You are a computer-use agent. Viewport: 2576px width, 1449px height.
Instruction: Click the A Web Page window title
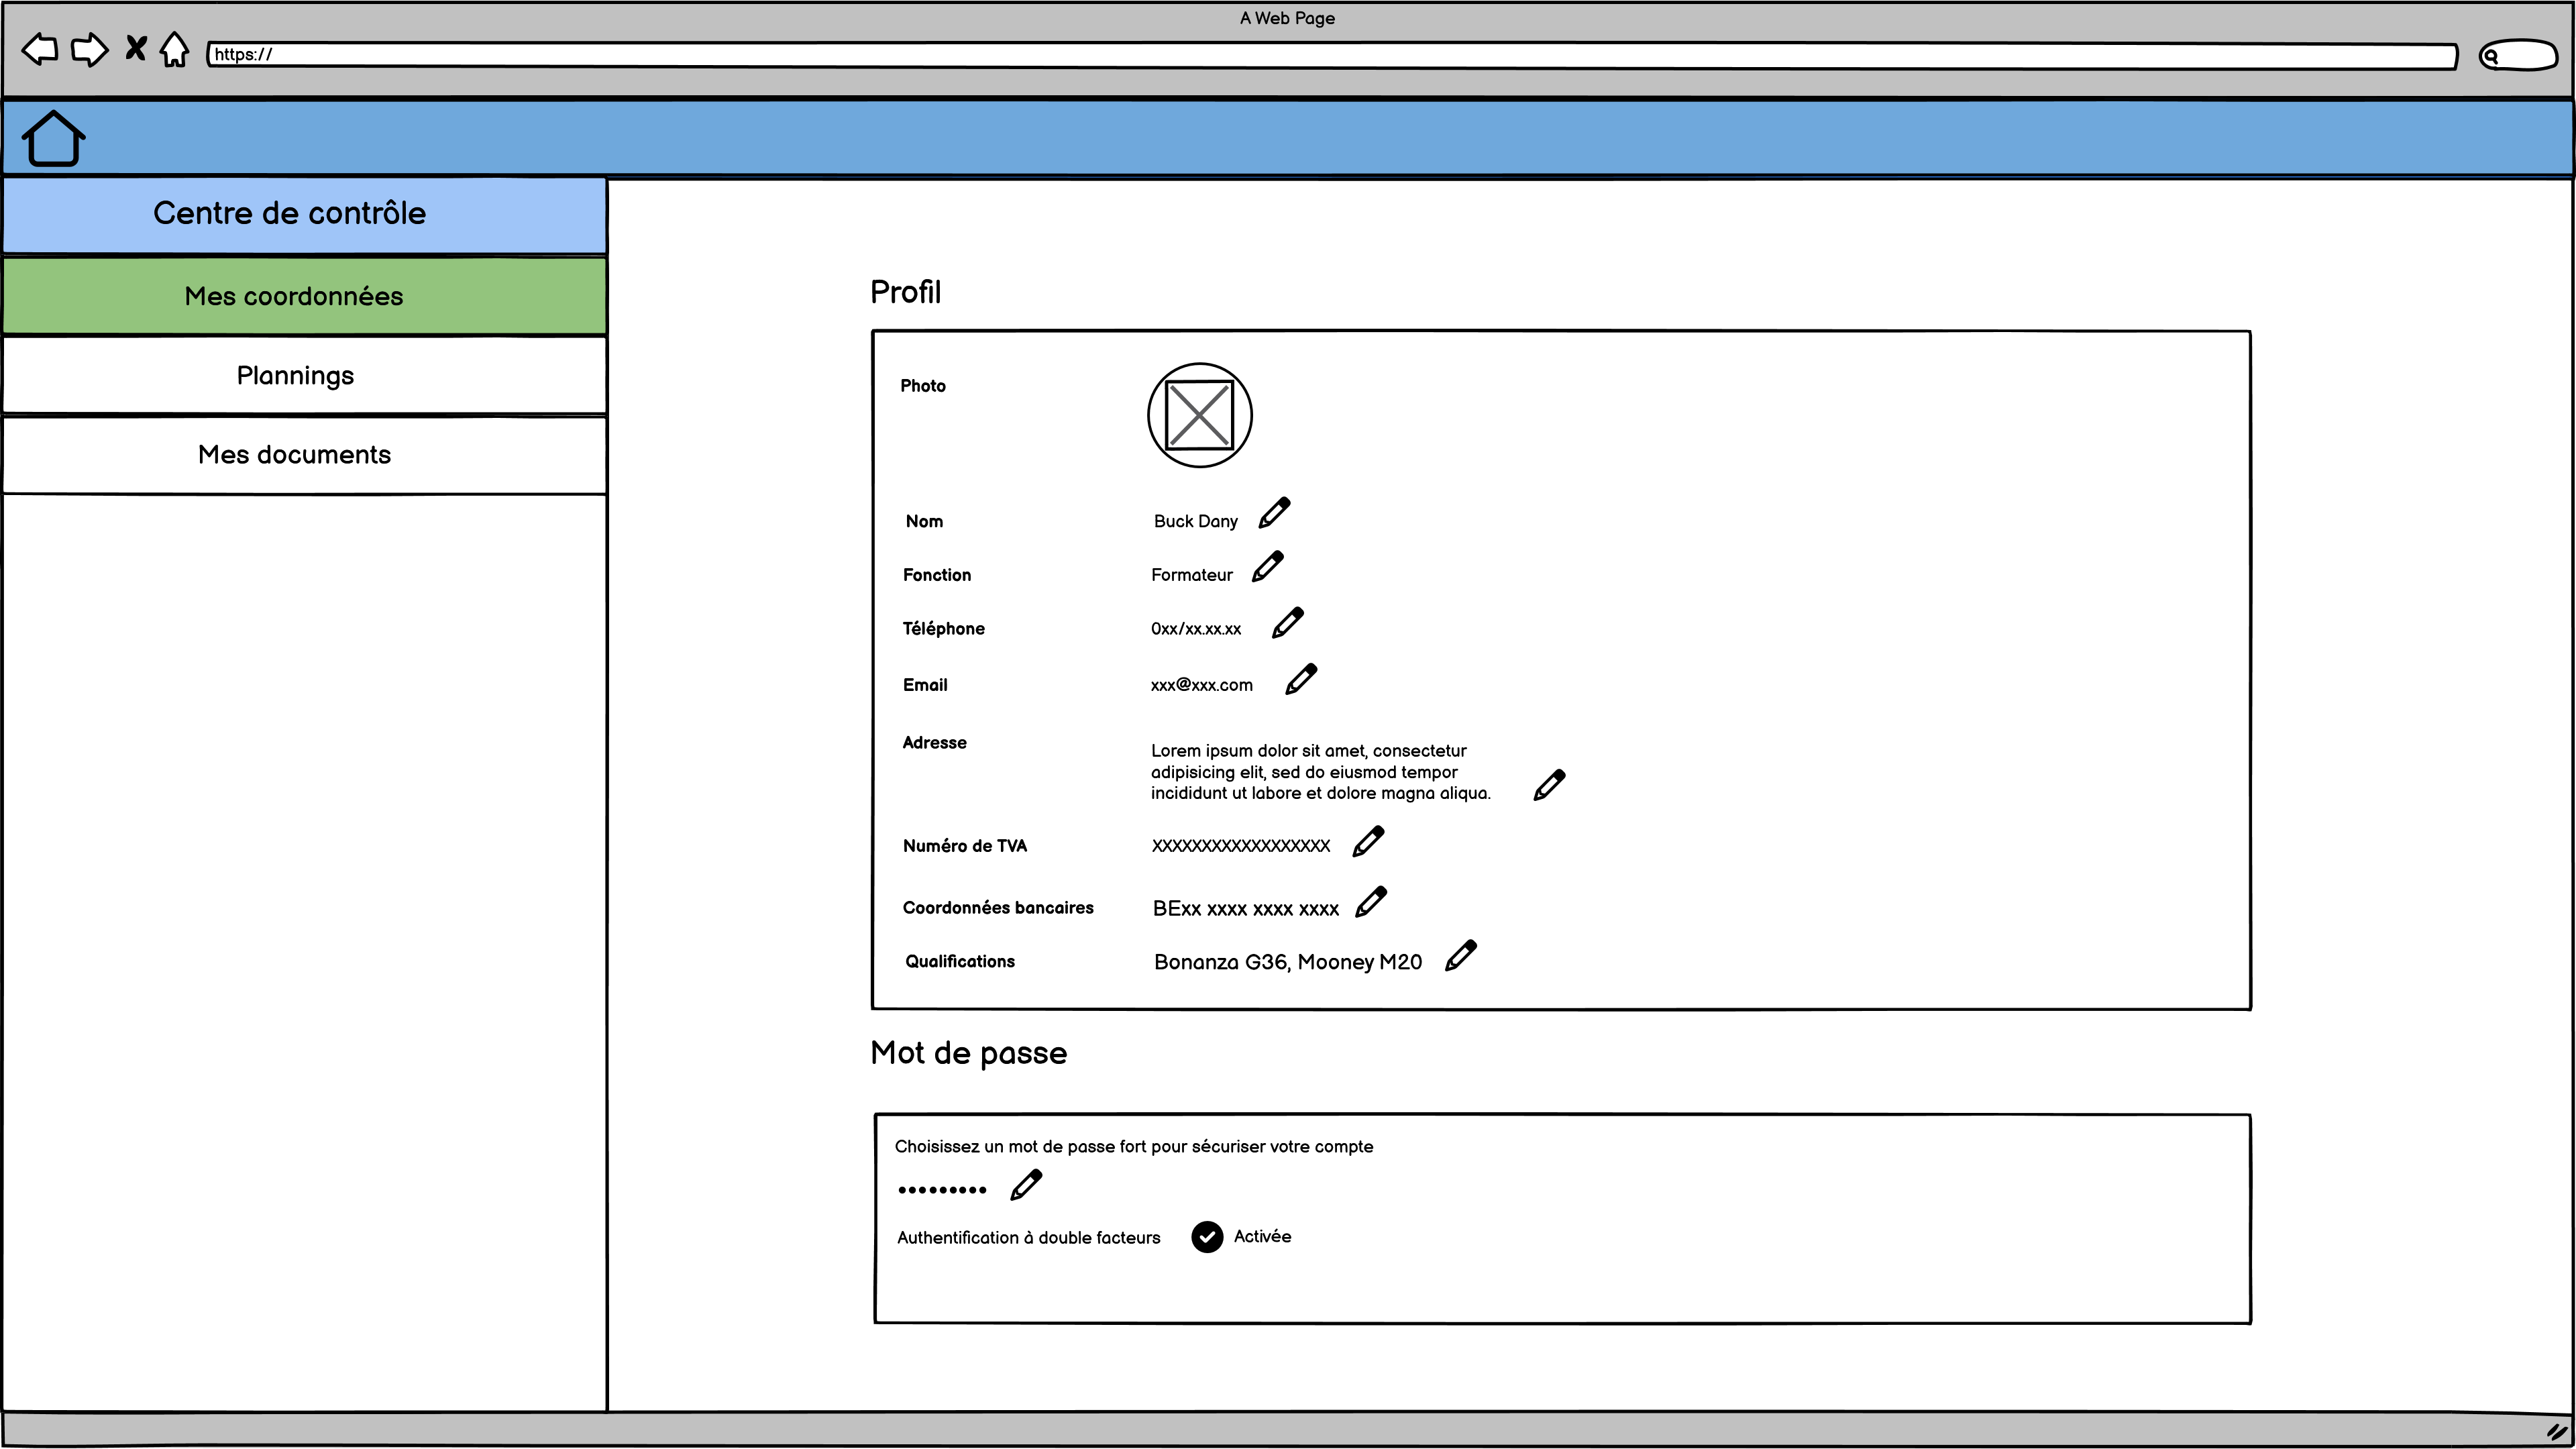(x=1287, y=18)
